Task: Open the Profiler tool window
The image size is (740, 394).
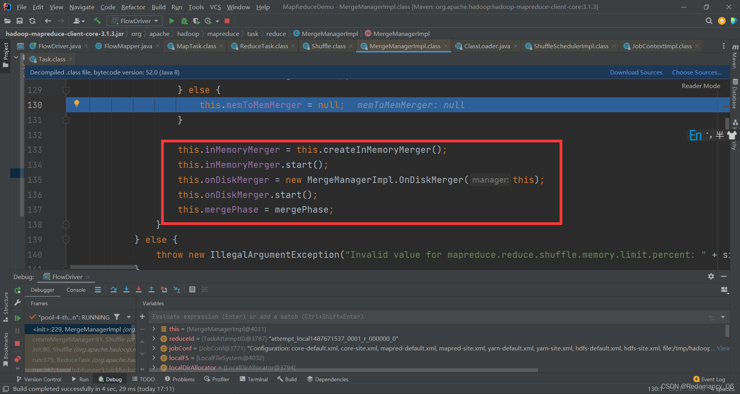Action: [x=217, y=379]
